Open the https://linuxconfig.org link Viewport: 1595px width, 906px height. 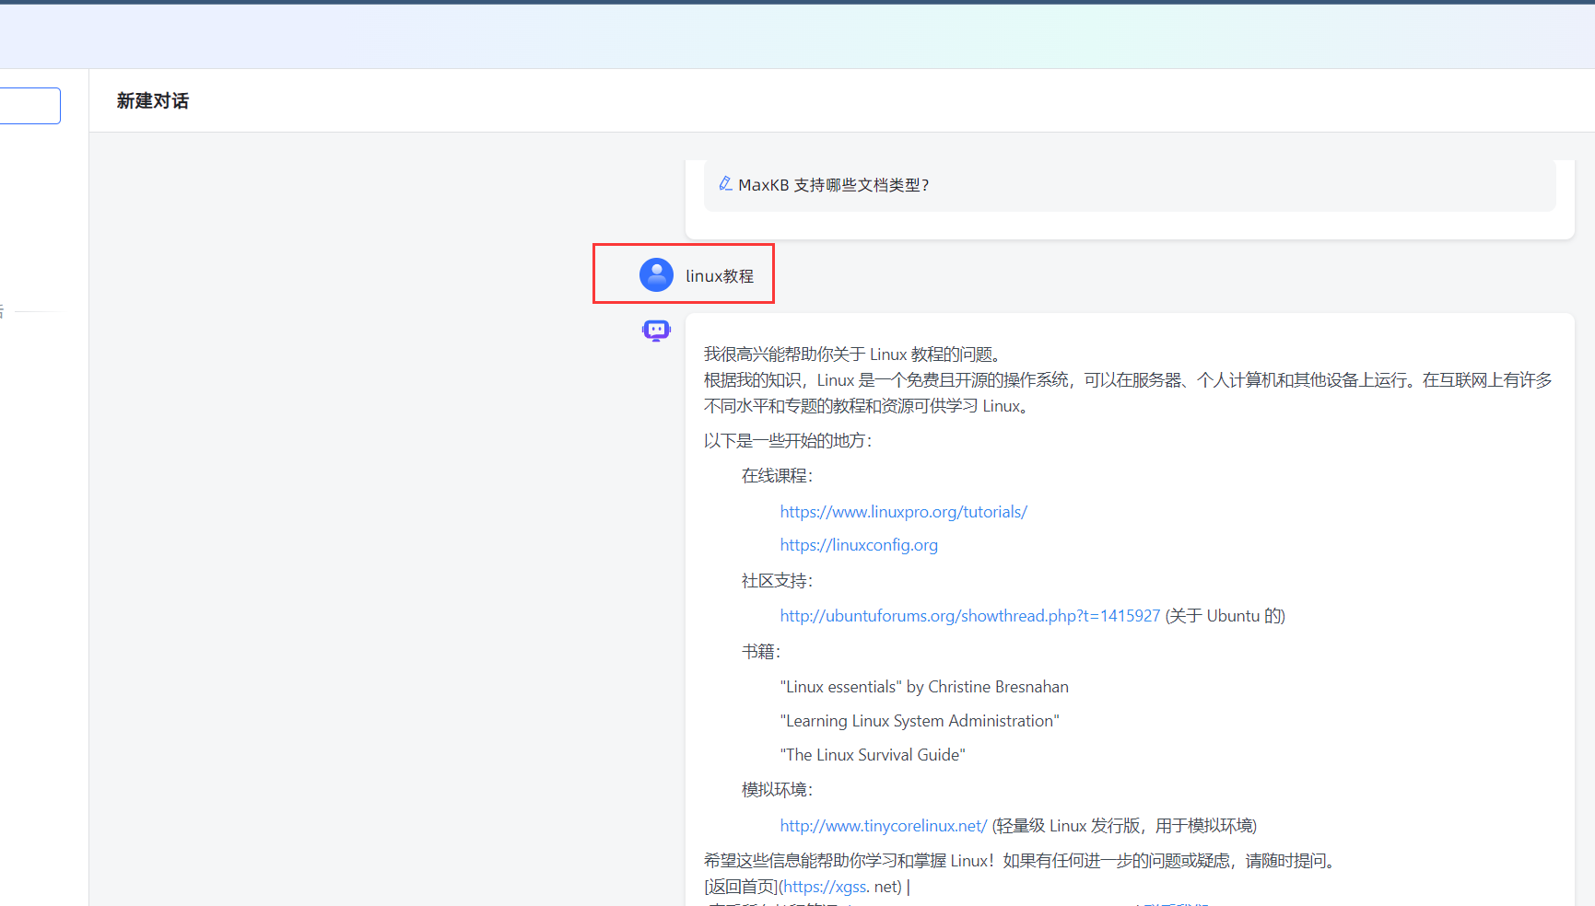859,545
